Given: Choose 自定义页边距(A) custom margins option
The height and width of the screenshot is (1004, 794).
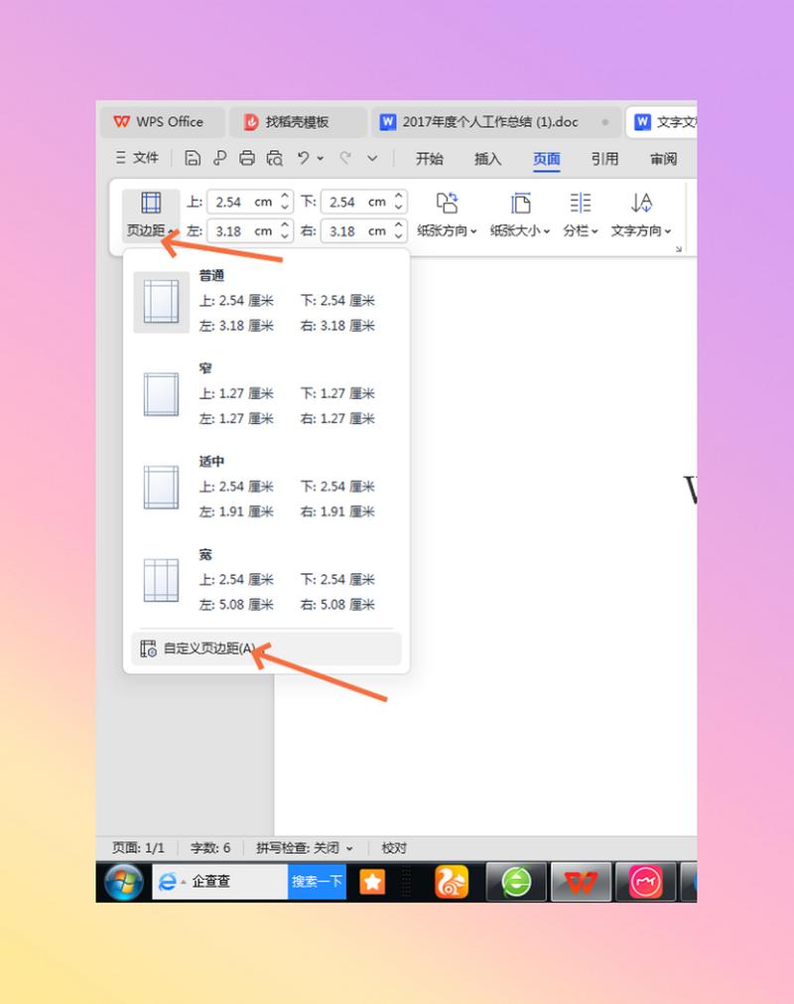Looking at the screenshot, I should pyautogui.click(x=266, y=648).
